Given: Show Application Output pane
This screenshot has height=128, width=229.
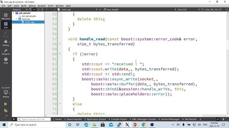Looking at the screenshot, I should [x=95, y=119].
